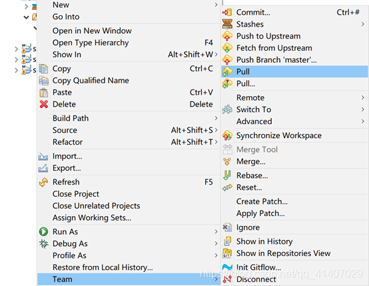Click the Reset... arrow icon
369x286 pixels.
click(x=227, y=187)
